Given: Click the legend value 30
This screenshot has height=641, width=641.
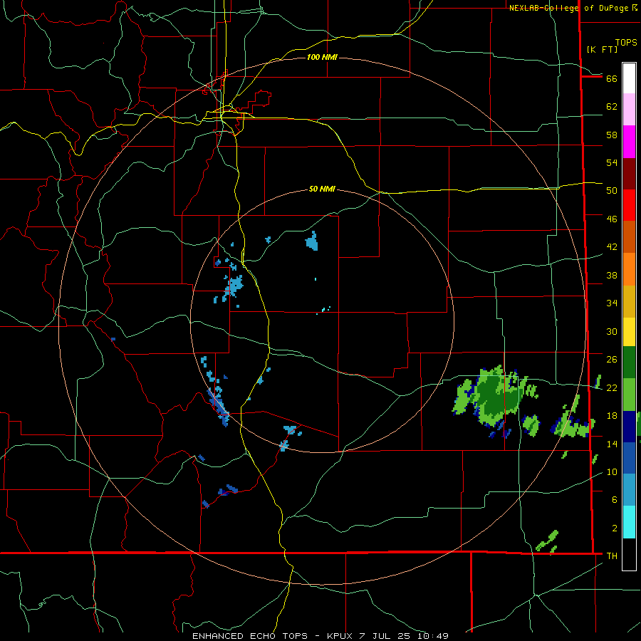Looking at the screenshot, I should [612, 331].
